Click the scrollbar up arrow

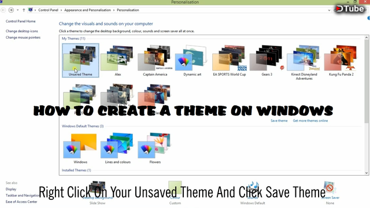tap(367, 38)
